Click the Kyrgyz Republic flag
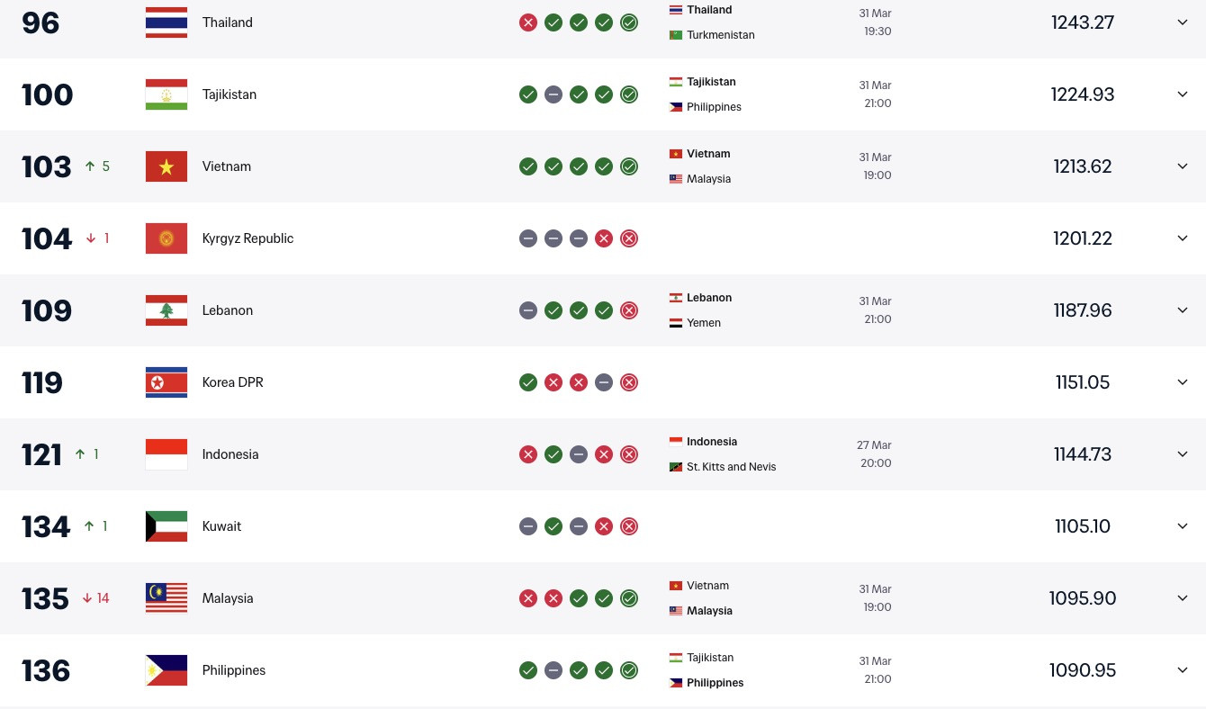This screenshot has width=1206, height=709. pyautogui.click(x=166, y=238)
